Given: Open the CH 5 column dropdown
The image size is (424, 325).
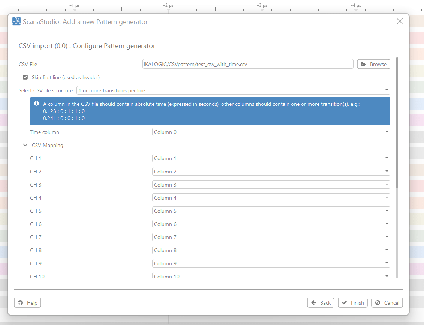Looking at the screenshot, I should (x=271, y=211).
